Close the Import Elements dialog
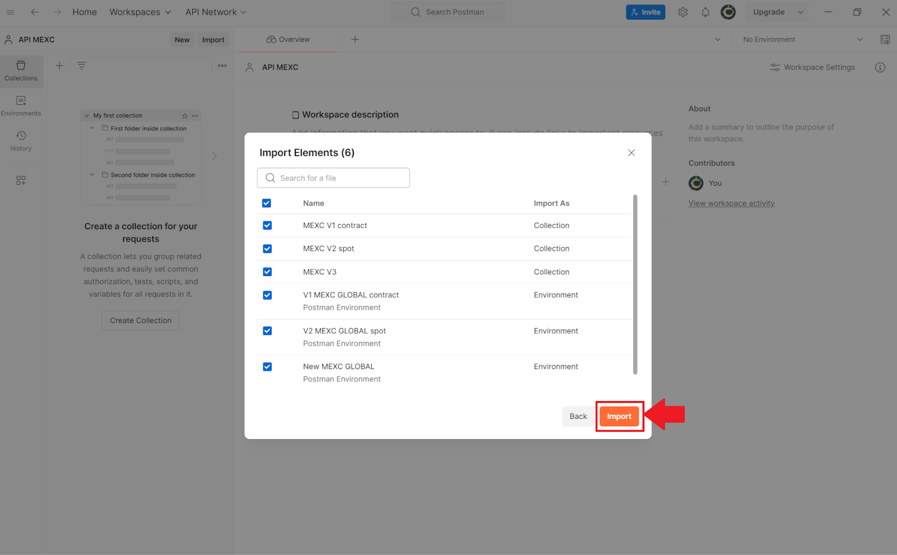 [x=631, y=153]
